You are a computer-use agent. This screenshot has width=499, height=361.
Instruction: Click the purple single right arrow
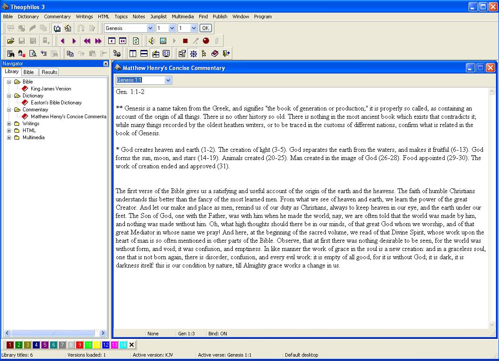pos(74,41)
